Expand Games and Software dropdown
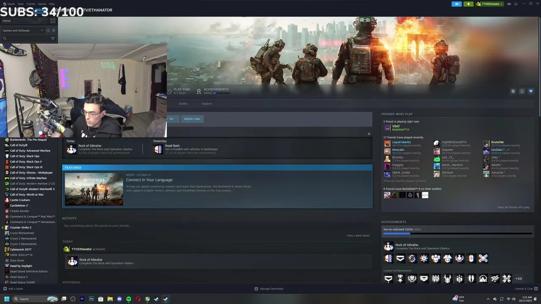Screen dimensions: 541x304 click(x=23, y=30)
